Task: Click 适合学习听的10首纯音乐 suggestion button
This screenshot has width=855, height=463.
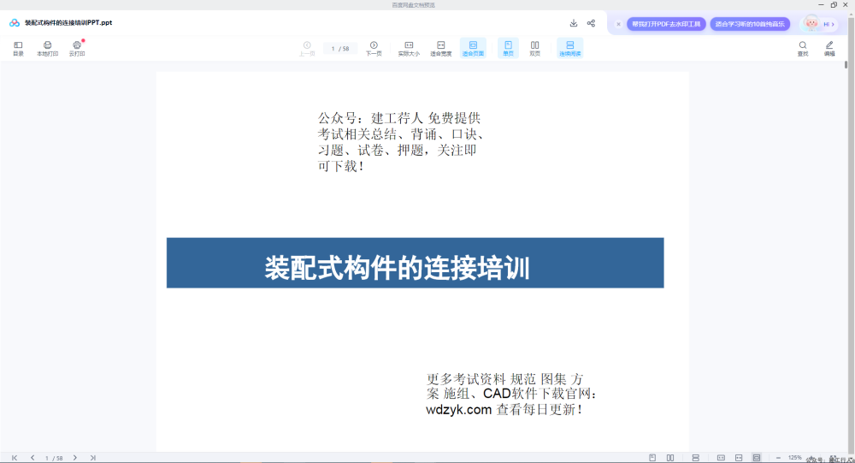Action: click(750, 24)
